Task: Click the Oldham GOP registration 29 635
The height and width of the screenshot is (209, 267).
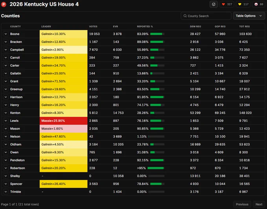Action: (x=220, y=145)
